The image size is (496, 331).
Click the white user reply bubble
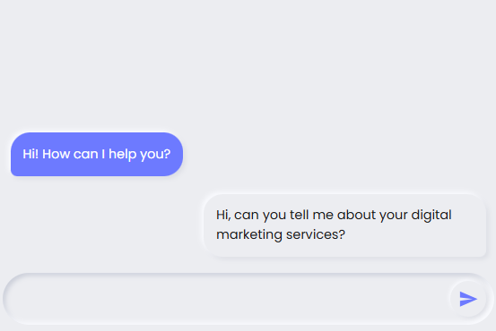click(x=345, y=225)
